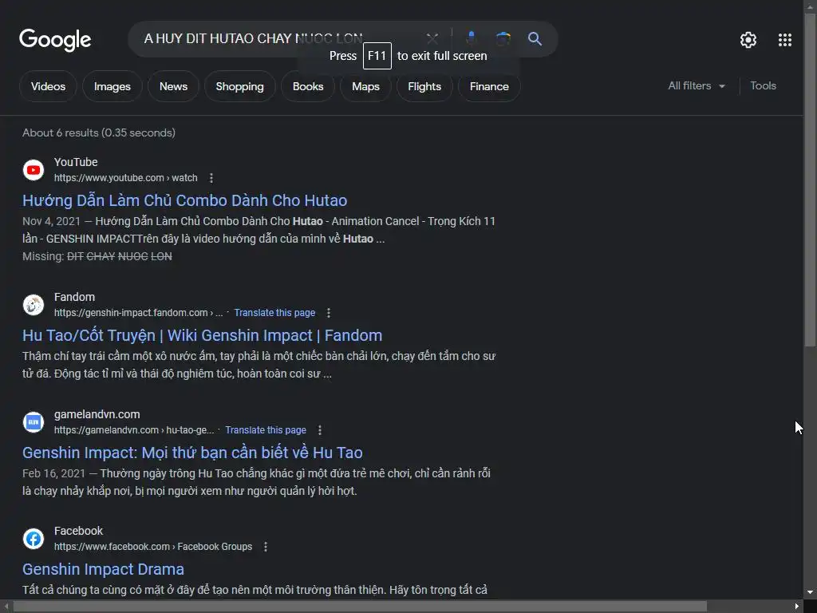Open the Google apps grid
Image resolution: width=817 pixels, height=613 pixels.
(785, 40)
